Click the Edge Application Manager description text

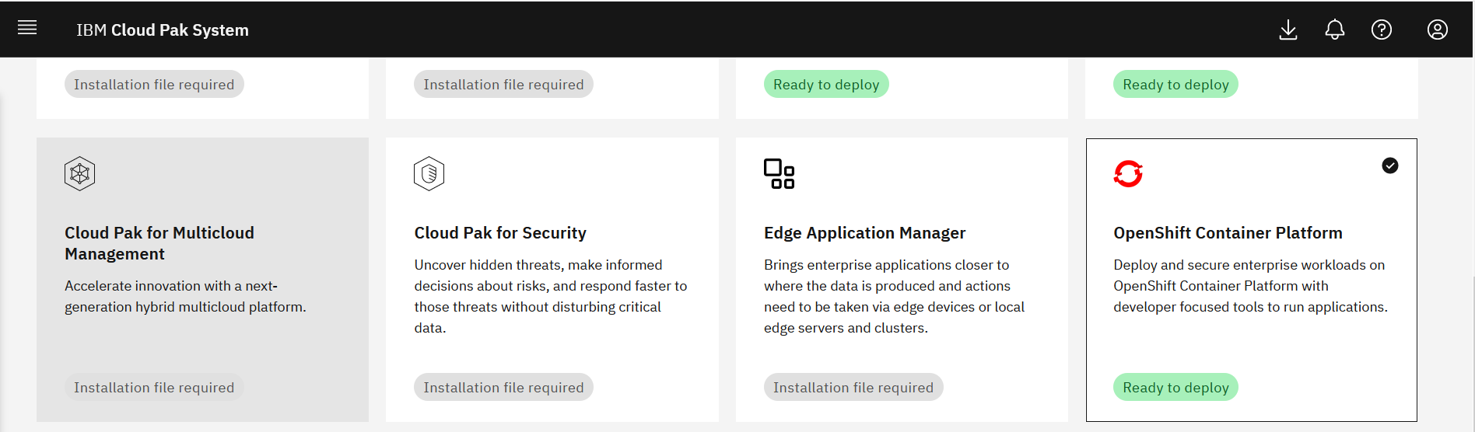[x=895, y=297]
